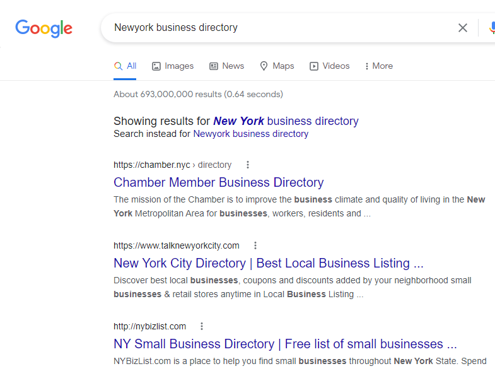495x371 pixels.
Task: Open New York City Directory Best Local Business Listing
Action: click(x=269, y=263)
